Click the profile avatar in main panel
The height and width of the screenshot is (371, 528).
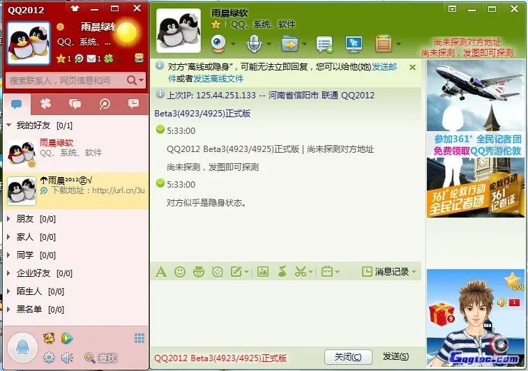[x=29, y=43]
